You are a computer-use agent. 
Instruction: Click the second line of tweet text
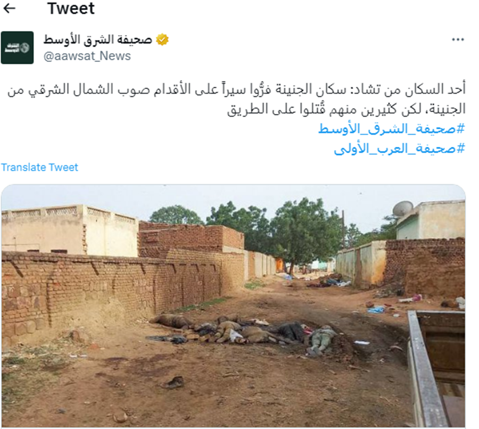[346, 109]
